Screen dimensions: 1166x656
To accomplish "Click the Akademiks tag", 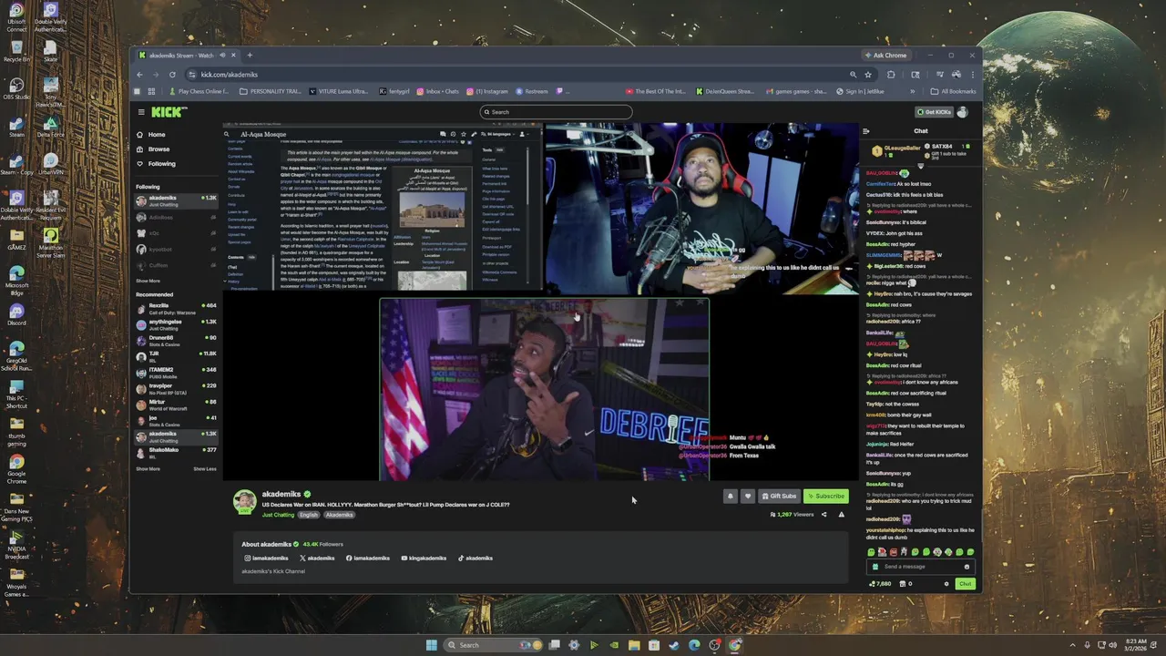I will (339, 515).
